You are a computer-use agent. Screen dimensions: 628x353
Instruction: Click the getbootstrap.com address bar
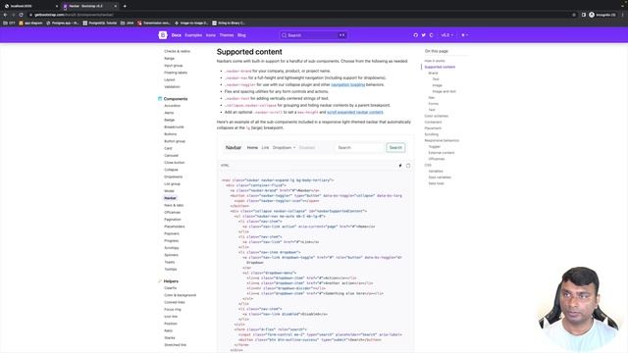300,15
